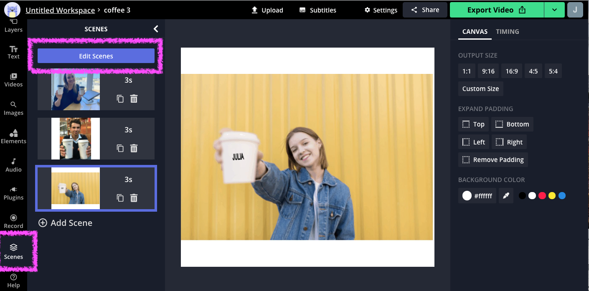Open the Settings menu

click(x=381, y=10)
